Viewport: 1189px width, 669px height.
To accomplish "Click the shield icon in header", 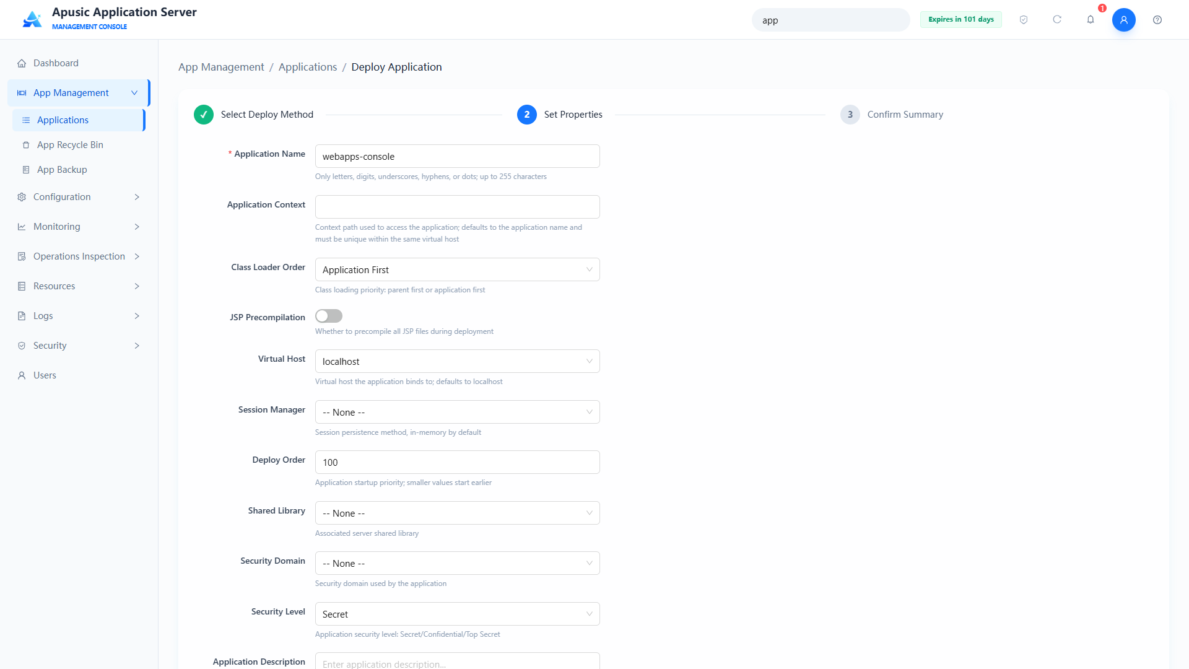I will (1024, 20).
